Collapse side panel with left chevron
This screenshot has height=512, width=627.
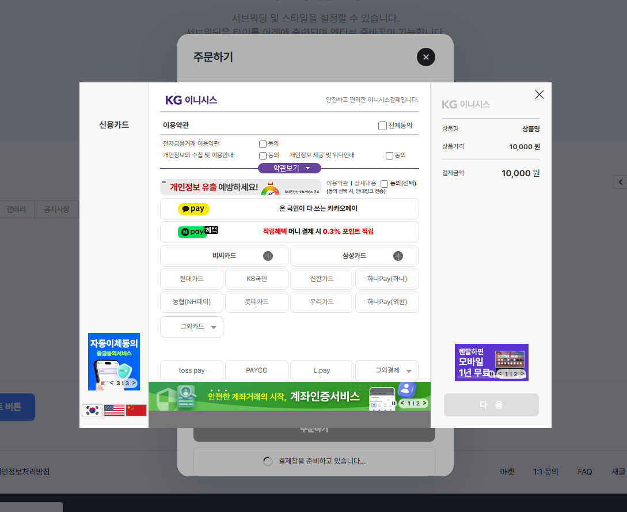pos(620,182)
